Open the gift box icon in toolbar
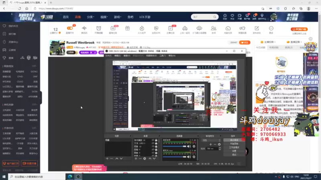The width and height of the screenshot is (321, 180). click(127, 28)
